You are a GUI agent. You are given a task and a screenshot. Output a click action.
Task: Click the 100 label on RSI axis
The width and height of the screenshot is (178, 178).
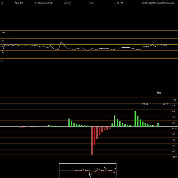tap(3, 32)
